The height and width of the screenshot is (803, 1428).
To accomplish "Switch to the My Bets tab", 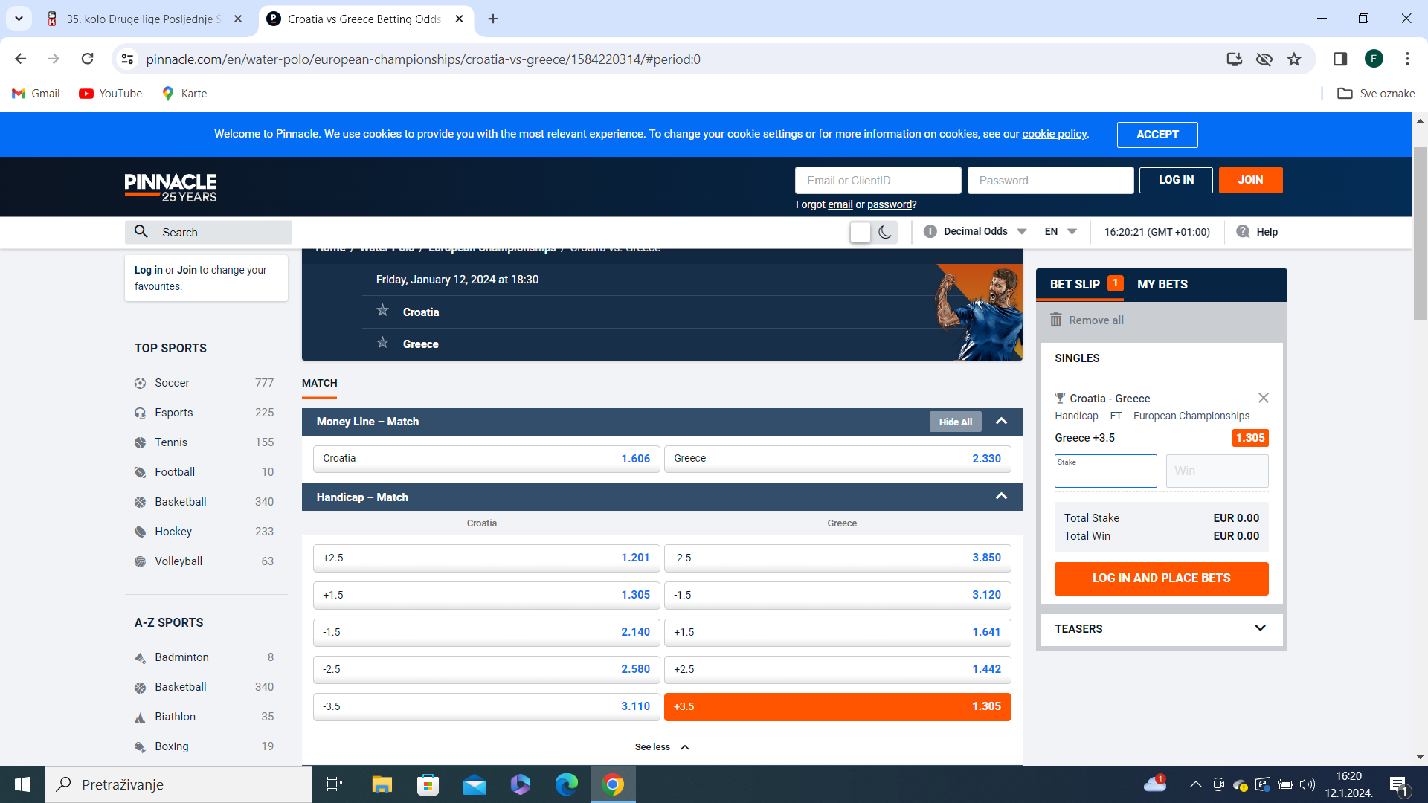I will 1162,284.
